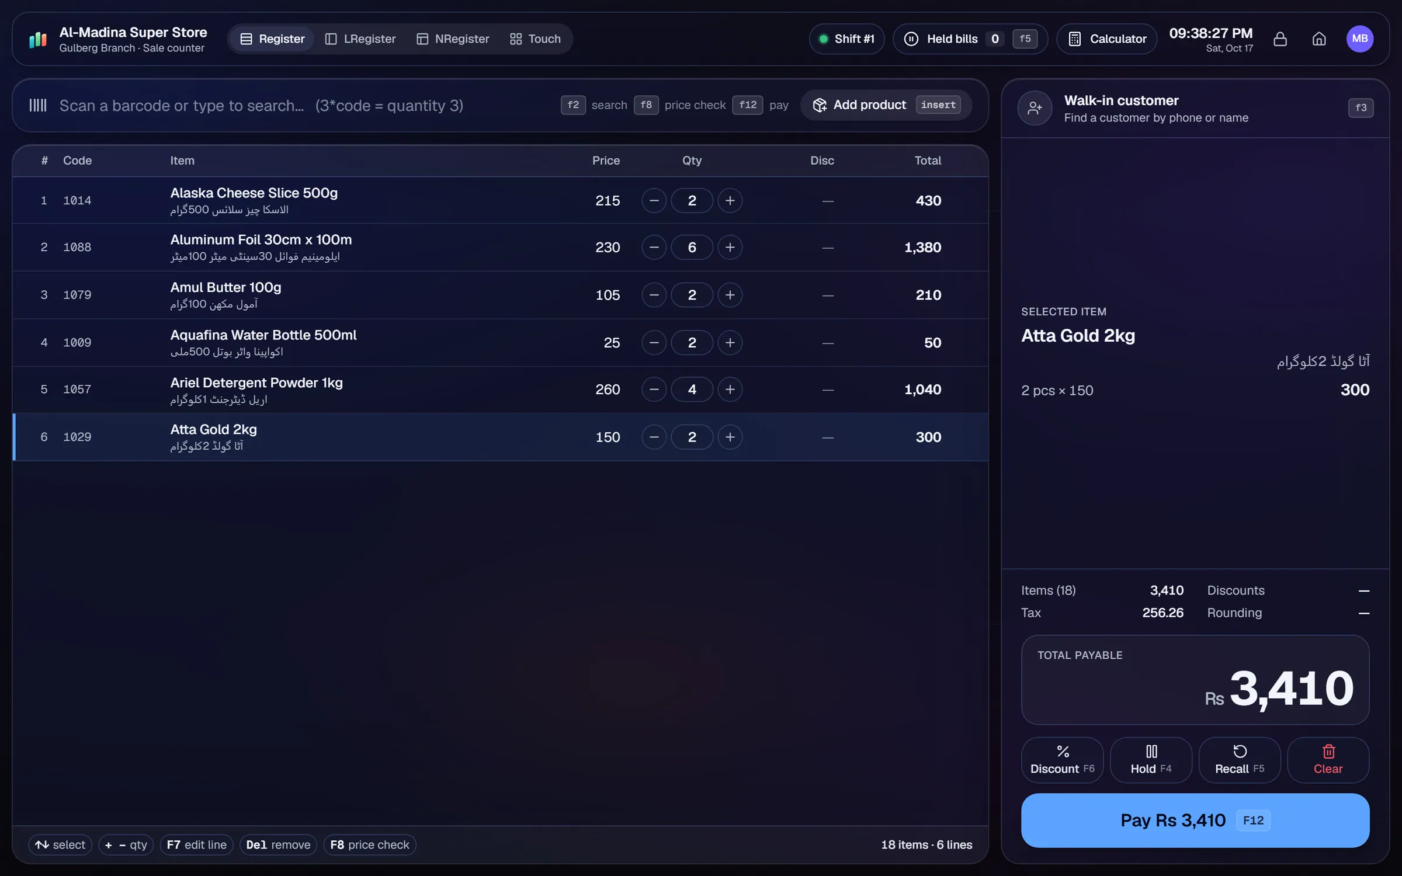This screenshot has height=876, width=1402.
Task: Switch to the Touch layout tab
Action: [535, 39]
